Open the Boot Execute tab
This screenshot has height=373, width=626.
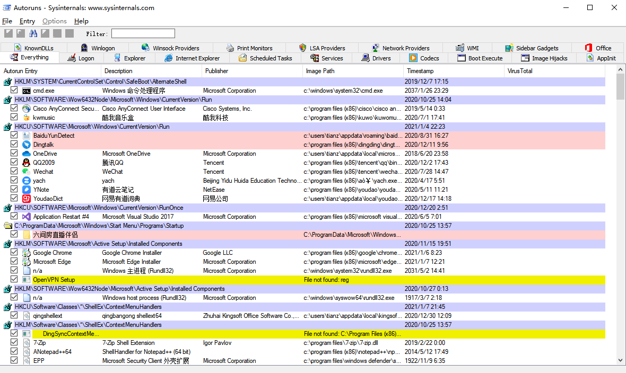(480, 58)
